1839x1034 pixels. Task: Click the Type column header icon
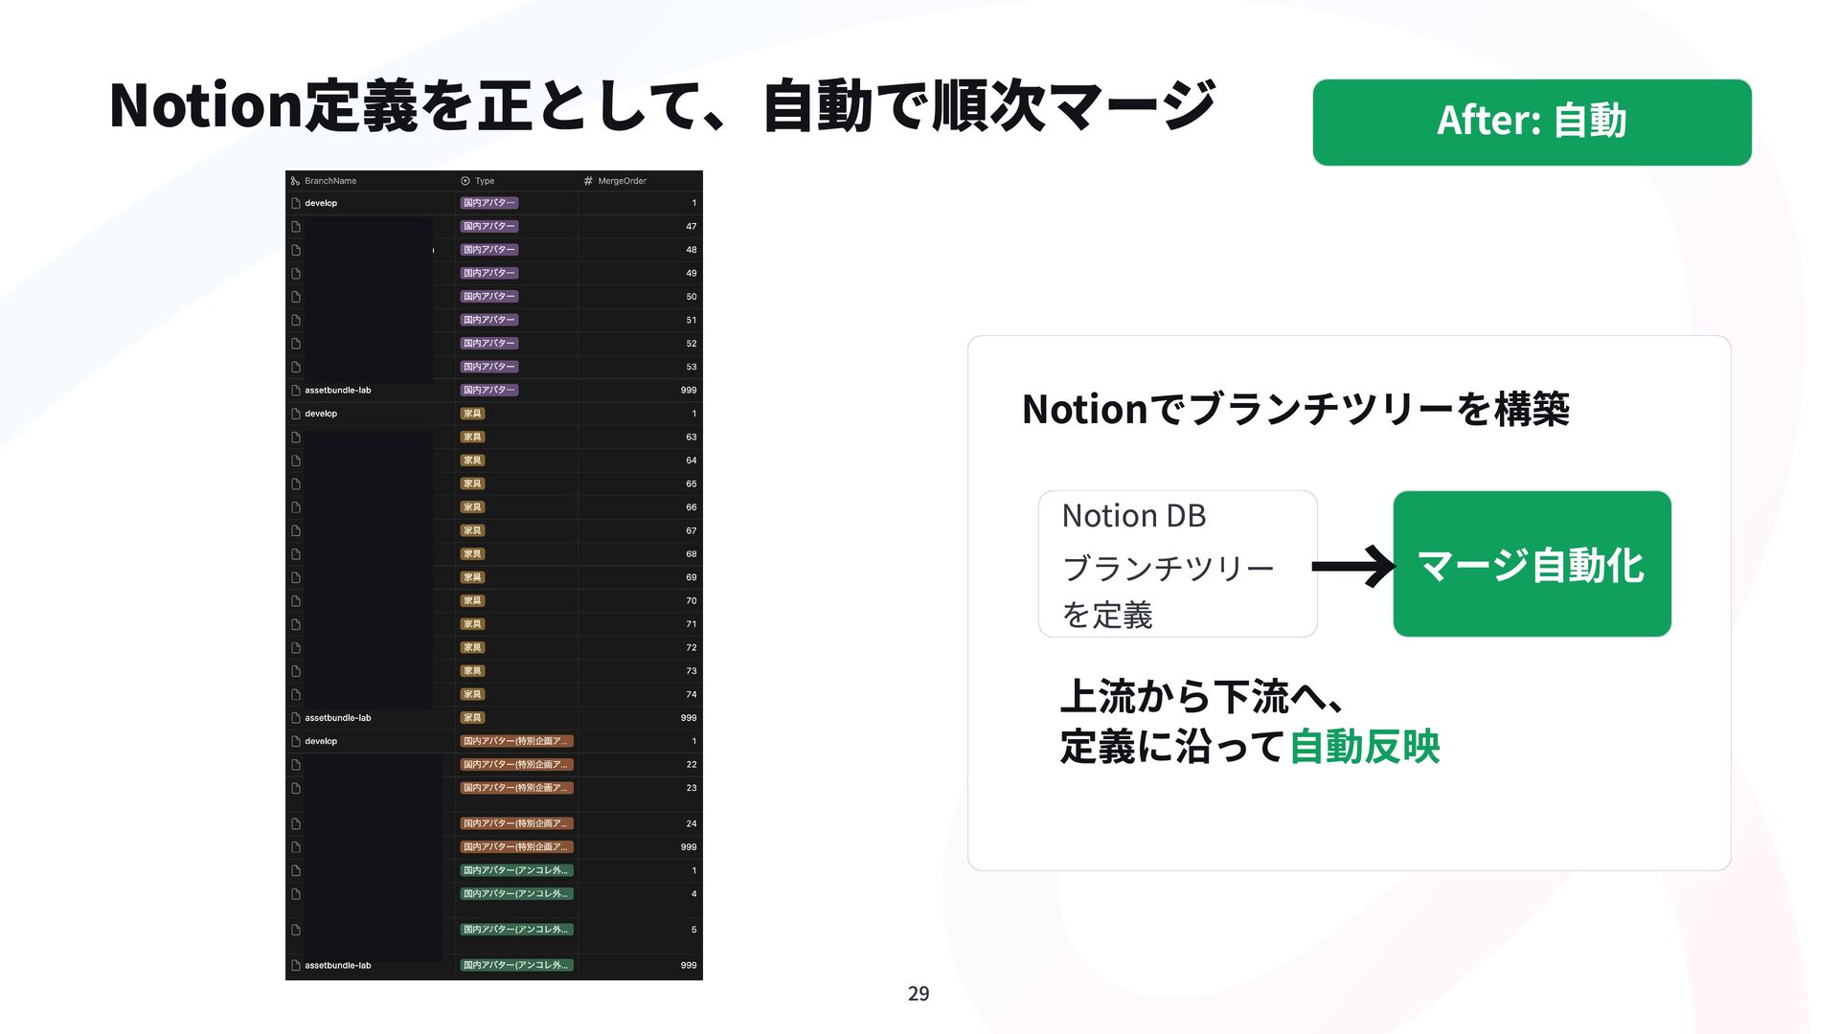tap(465, 181)
